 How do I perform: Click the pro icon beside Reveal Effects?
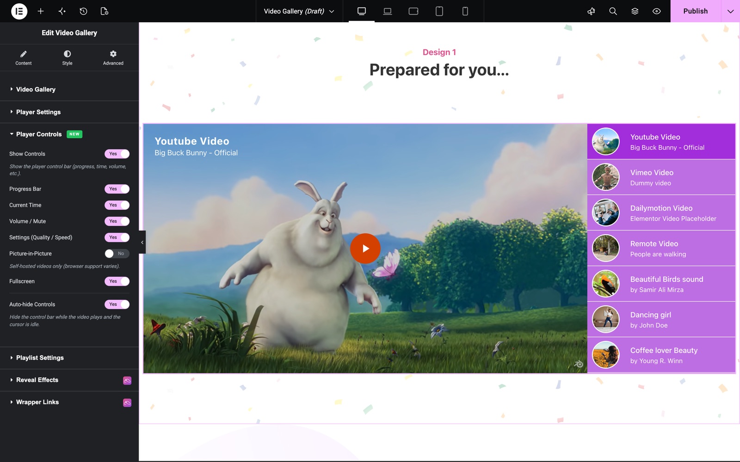[x=127, y=380]
